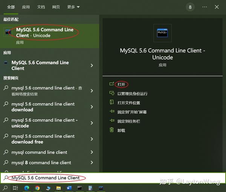Click the search box containing MySQL 5.6 Command Line Client
The height and width of the screenshot is (192, 226).
pos(113,178)
